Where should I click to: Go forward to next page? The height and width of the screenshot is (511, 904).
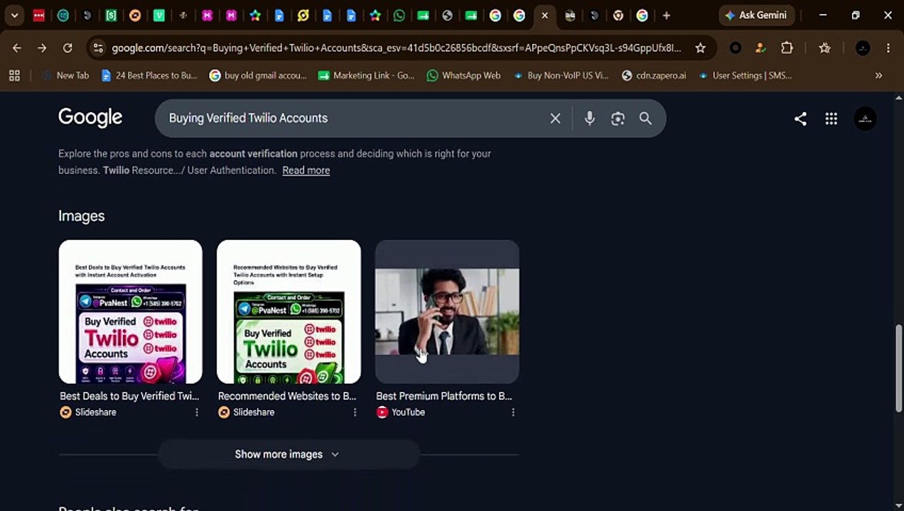pos(42,48)
